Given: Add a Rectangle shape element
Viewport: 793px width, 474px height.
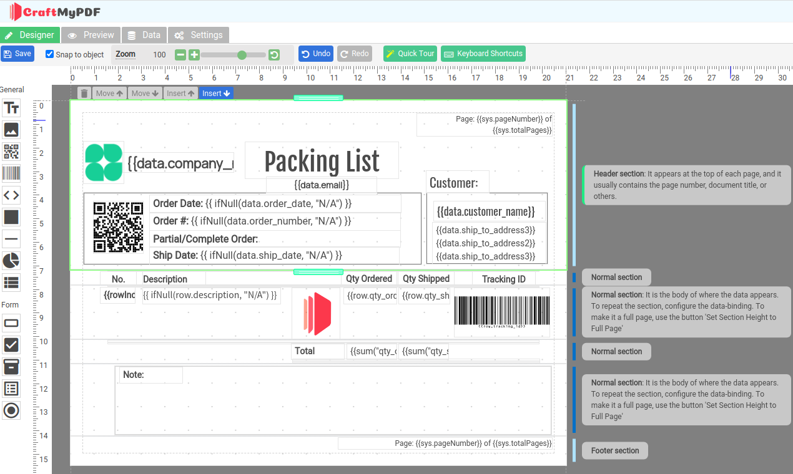Looking at the screenshot, I should [x=11, y=216].
